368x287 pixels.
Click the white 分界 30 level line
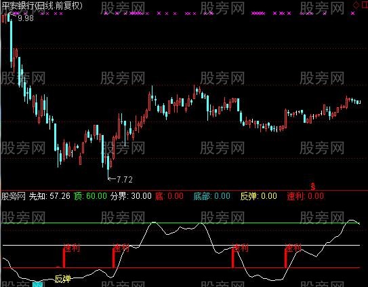pyautogui.click(x=181, y=245)
